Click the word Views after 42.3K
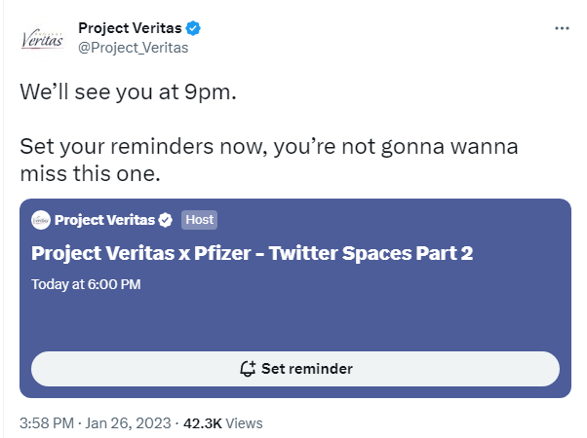The width and height of the screenshot is (587, 438). click(x=244, y=423)
